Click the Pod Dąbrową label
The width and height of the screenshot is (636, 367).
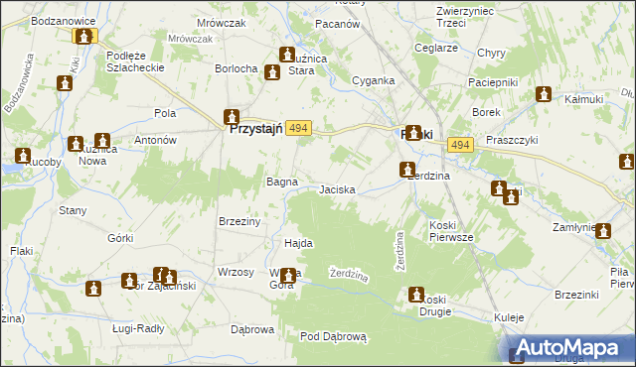pyautogui.click(x=333, y=336)
